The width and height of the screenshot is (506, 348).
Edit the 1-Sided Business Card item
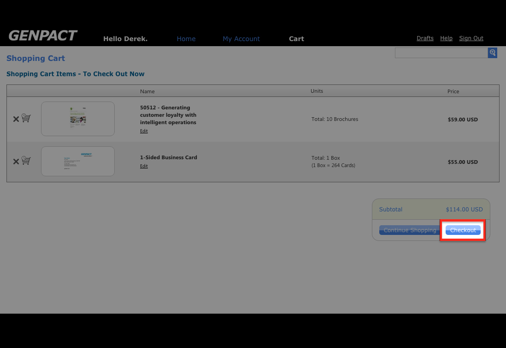coord(144,166)
